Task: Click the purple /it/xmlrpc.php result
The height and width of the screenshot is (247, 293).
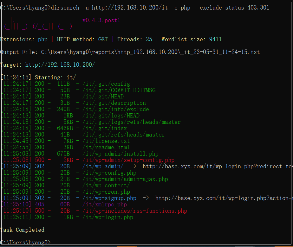Action: point(105,204)
